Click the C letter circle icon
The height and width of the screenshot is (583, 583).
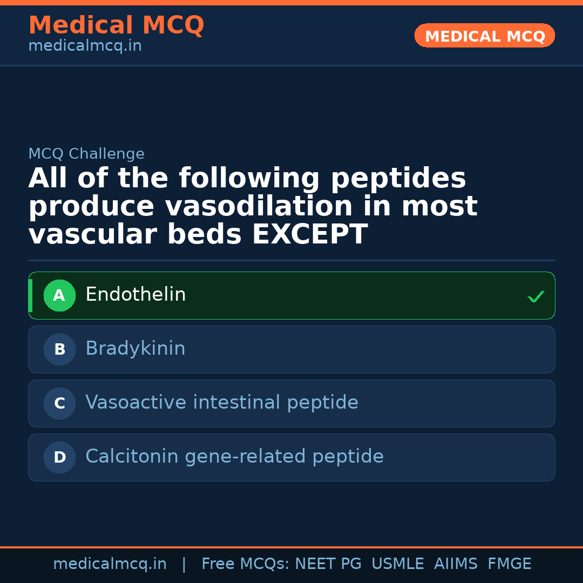coord(59,403)
